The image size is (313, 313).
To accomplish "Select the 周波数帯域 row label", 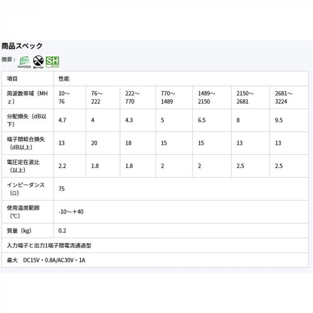I will 28,97.
